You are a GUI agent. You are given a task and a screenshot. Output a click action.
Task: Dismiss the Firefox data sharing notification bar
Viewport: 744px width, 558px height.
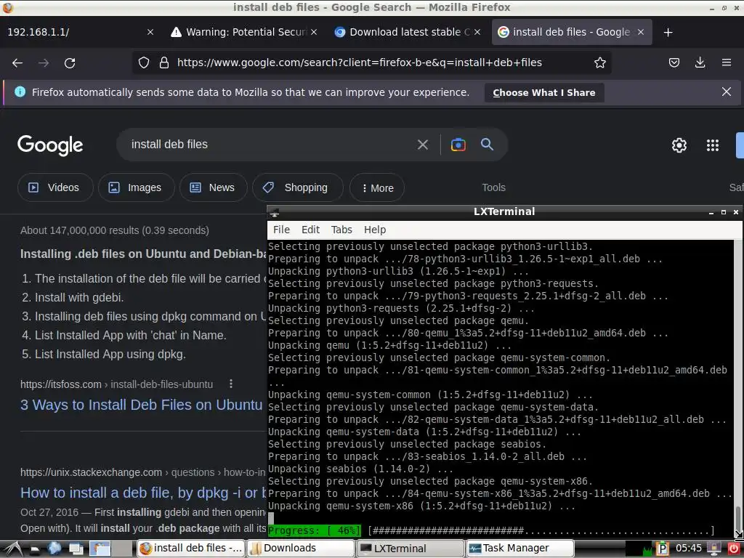pyautogui.click(x=726, y=92)
